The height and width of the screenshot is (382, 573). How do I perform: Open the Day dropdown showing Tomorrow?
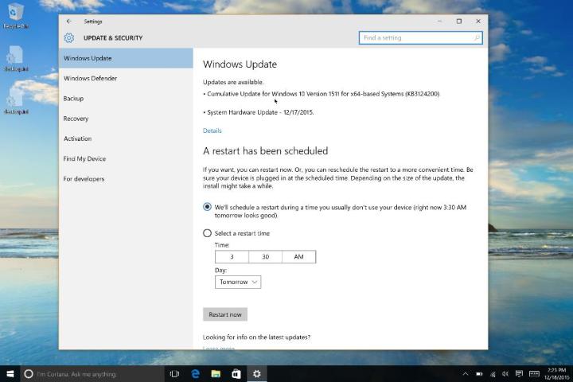point(238,282)
